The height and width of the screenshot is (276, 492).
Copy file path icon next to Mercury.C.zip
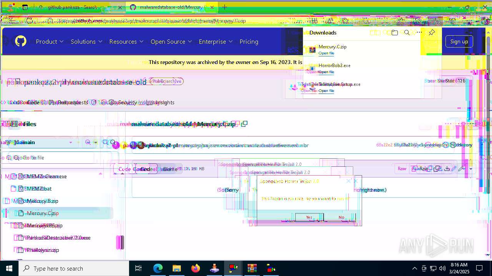244,124
